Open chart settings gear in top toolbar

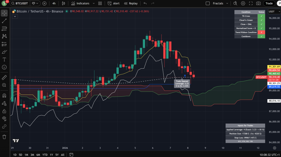coord(243,3)
